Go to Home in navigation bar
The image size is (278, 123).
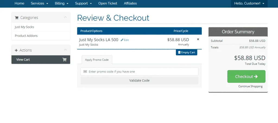click(19, 4)
